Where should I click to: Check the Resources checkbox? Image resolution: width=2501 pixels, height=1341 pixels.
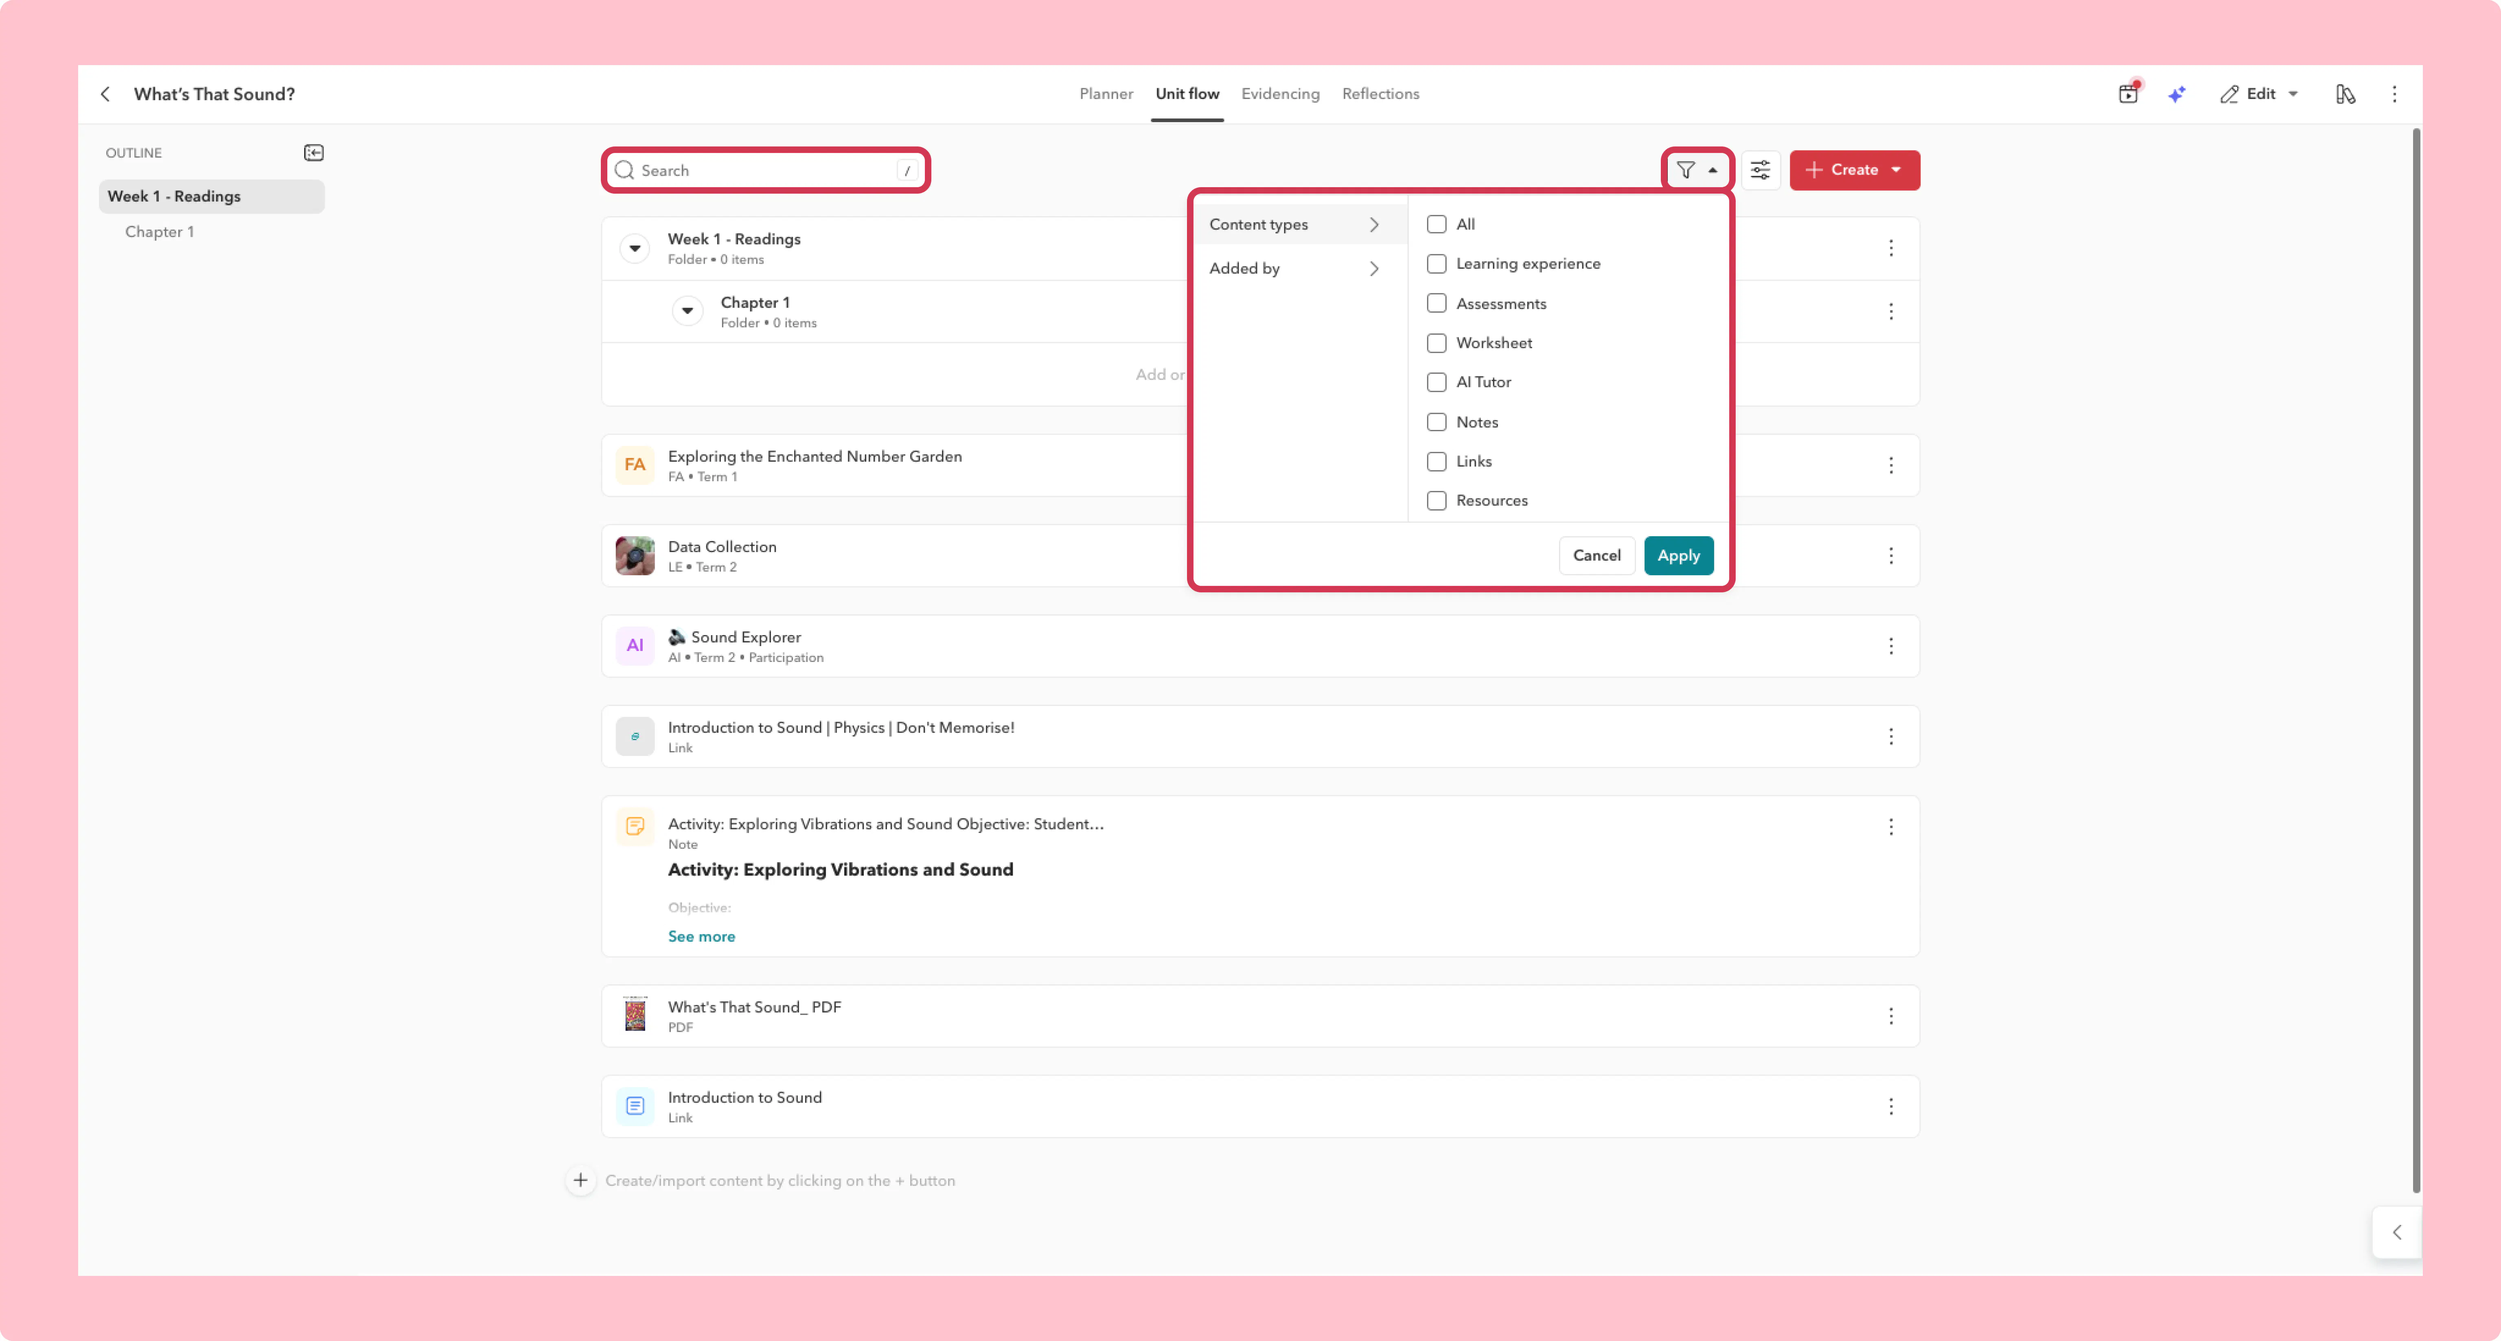point(1437,501)
